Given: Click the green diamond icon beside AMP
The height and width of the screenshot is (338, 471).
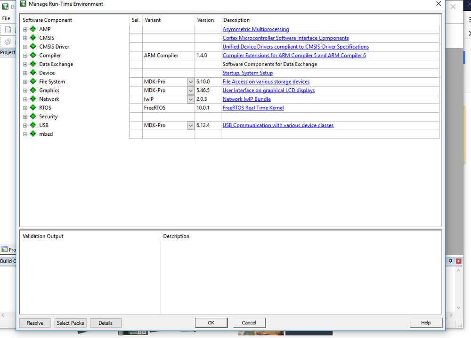Looking at the screenshot, I should [x=33, y=29].
